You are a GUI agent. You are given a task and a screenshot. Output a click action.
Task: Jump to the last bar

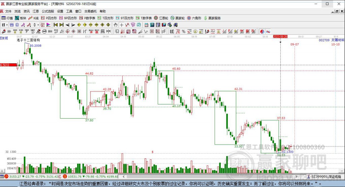click(x=61, y=25)
